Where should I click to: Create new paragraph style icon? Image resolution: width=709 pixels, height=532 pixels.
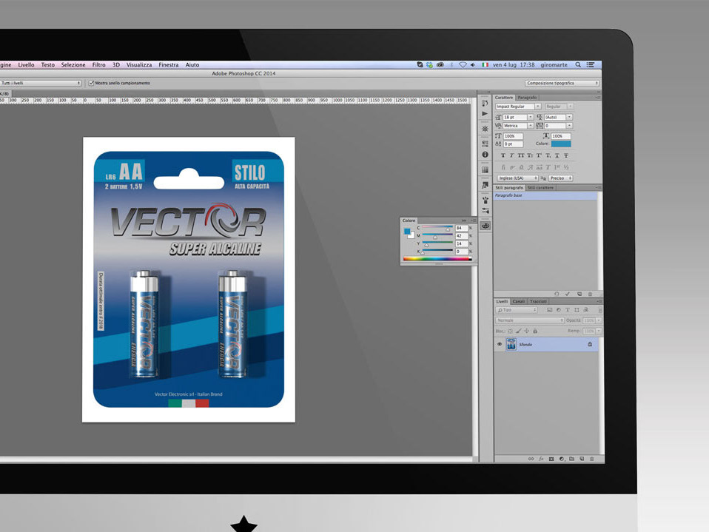(x=579, y=294)
